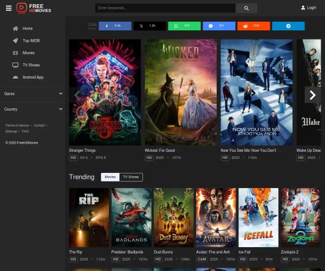Click the Wicked: For Good title
325x271 pixels.
(160, 150)
